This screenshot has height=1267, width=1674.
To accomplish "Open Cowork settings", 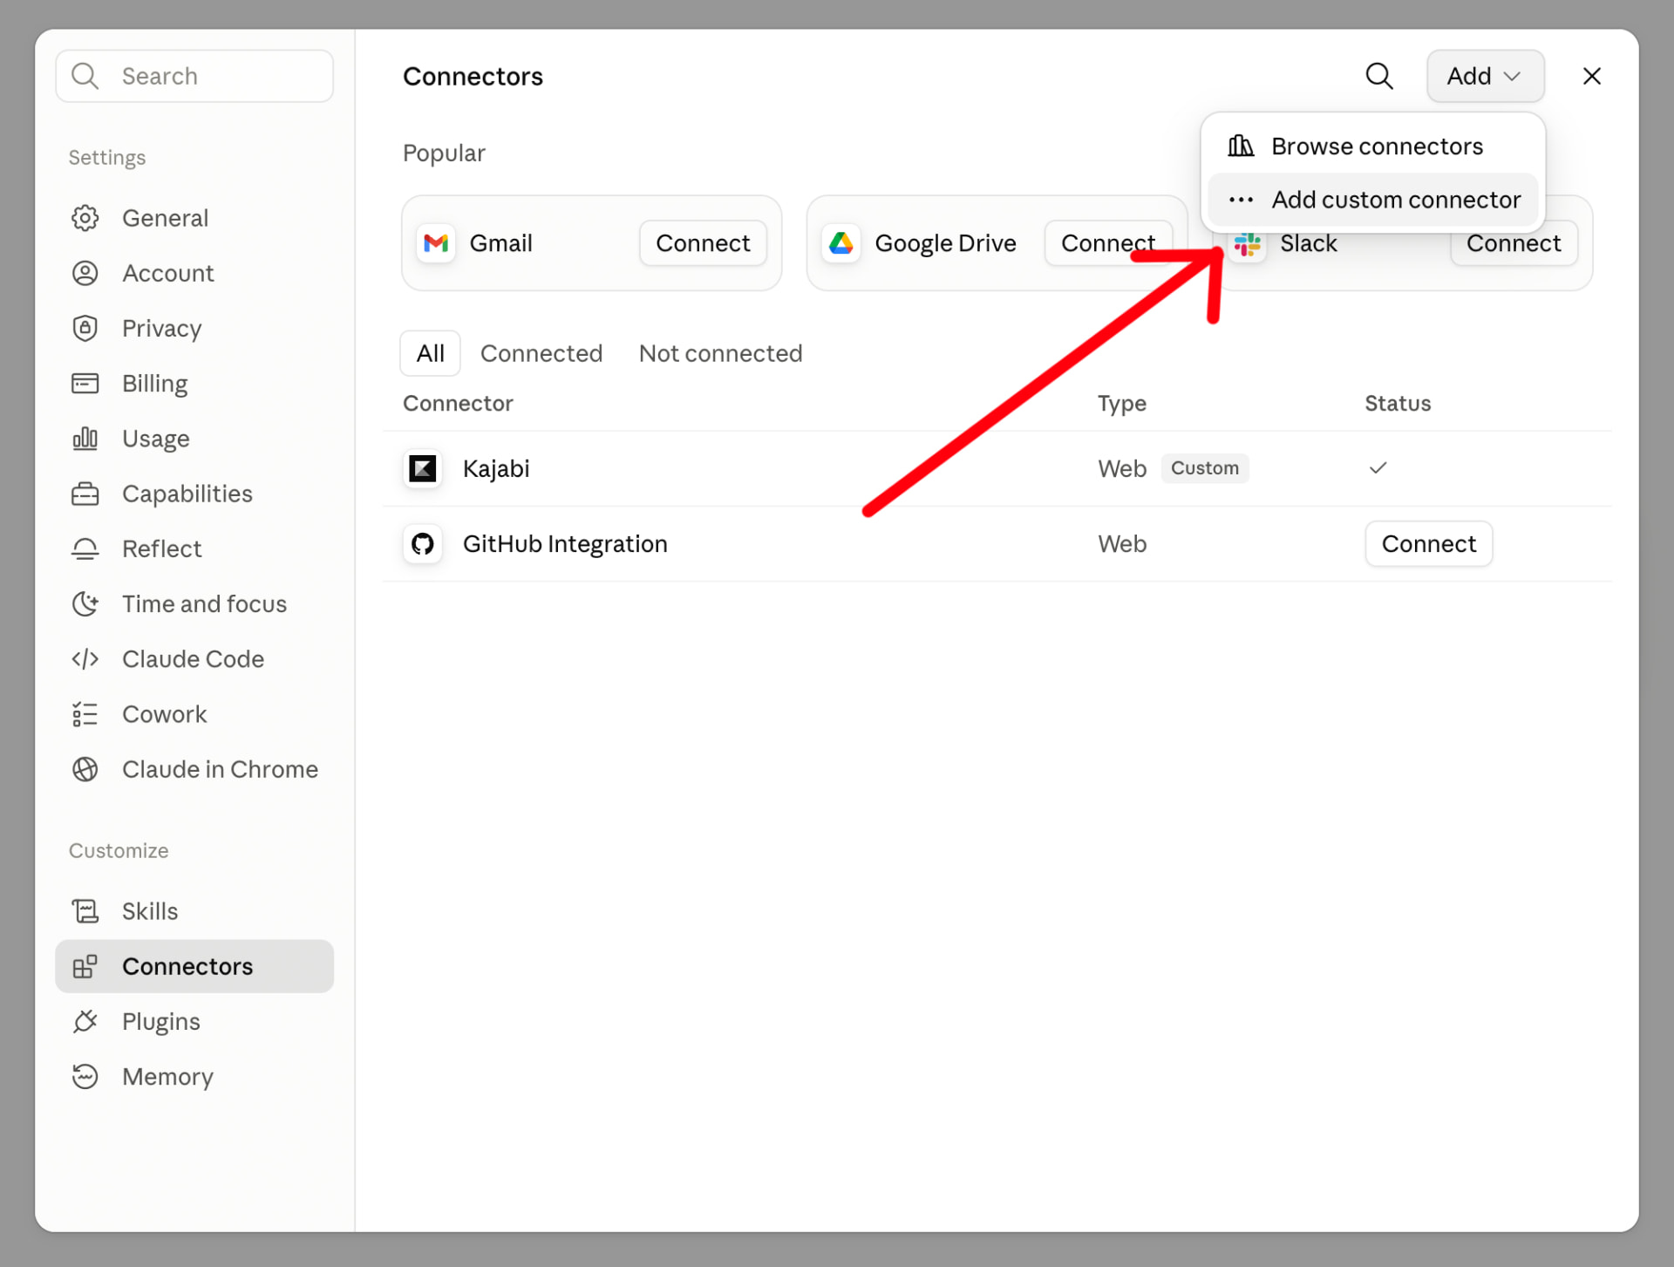I will 194,714.
